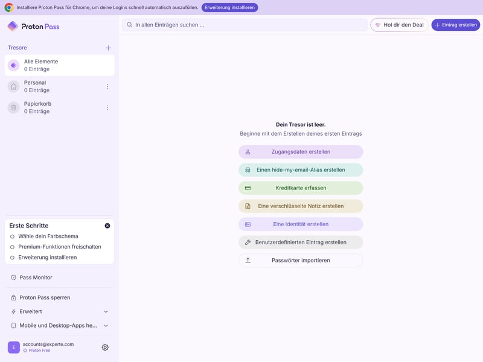The width and height of the screenshot is (483, 362).
Task: Click the Tresore heading
Action: 18,48
